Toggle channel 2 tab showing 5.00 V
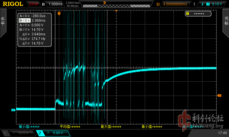229x137 pixels. [53, 133]
